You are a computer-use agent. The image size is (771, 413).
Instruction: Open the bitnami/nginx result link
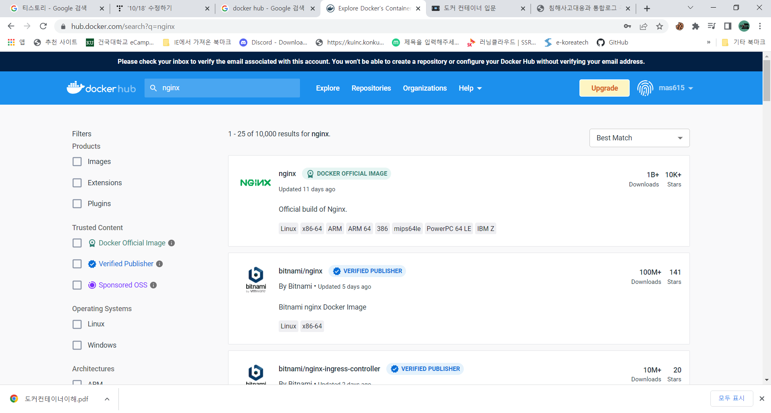coord(300,271)
